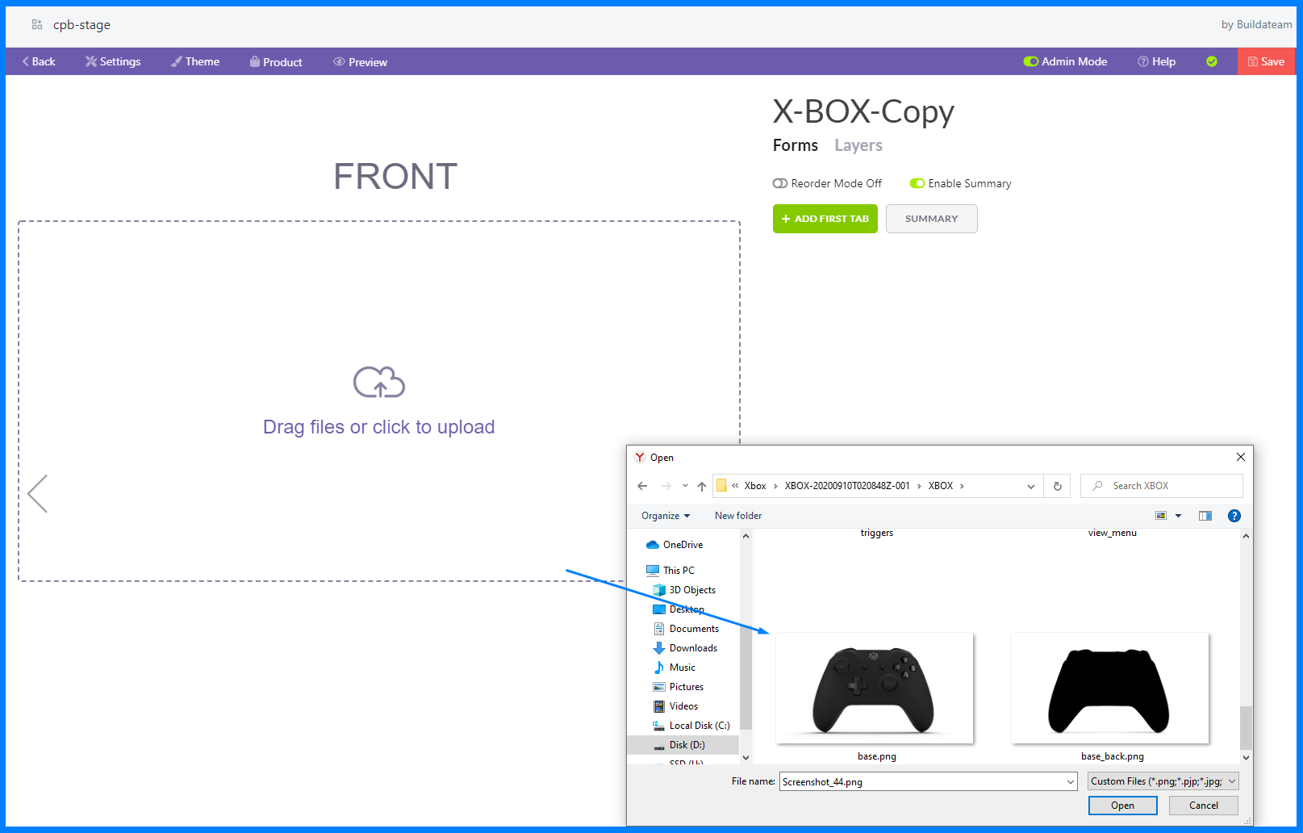The image size is (1303, 833).
Task: Click Drag files or click to upload
Action: click(x=379, y=427)
